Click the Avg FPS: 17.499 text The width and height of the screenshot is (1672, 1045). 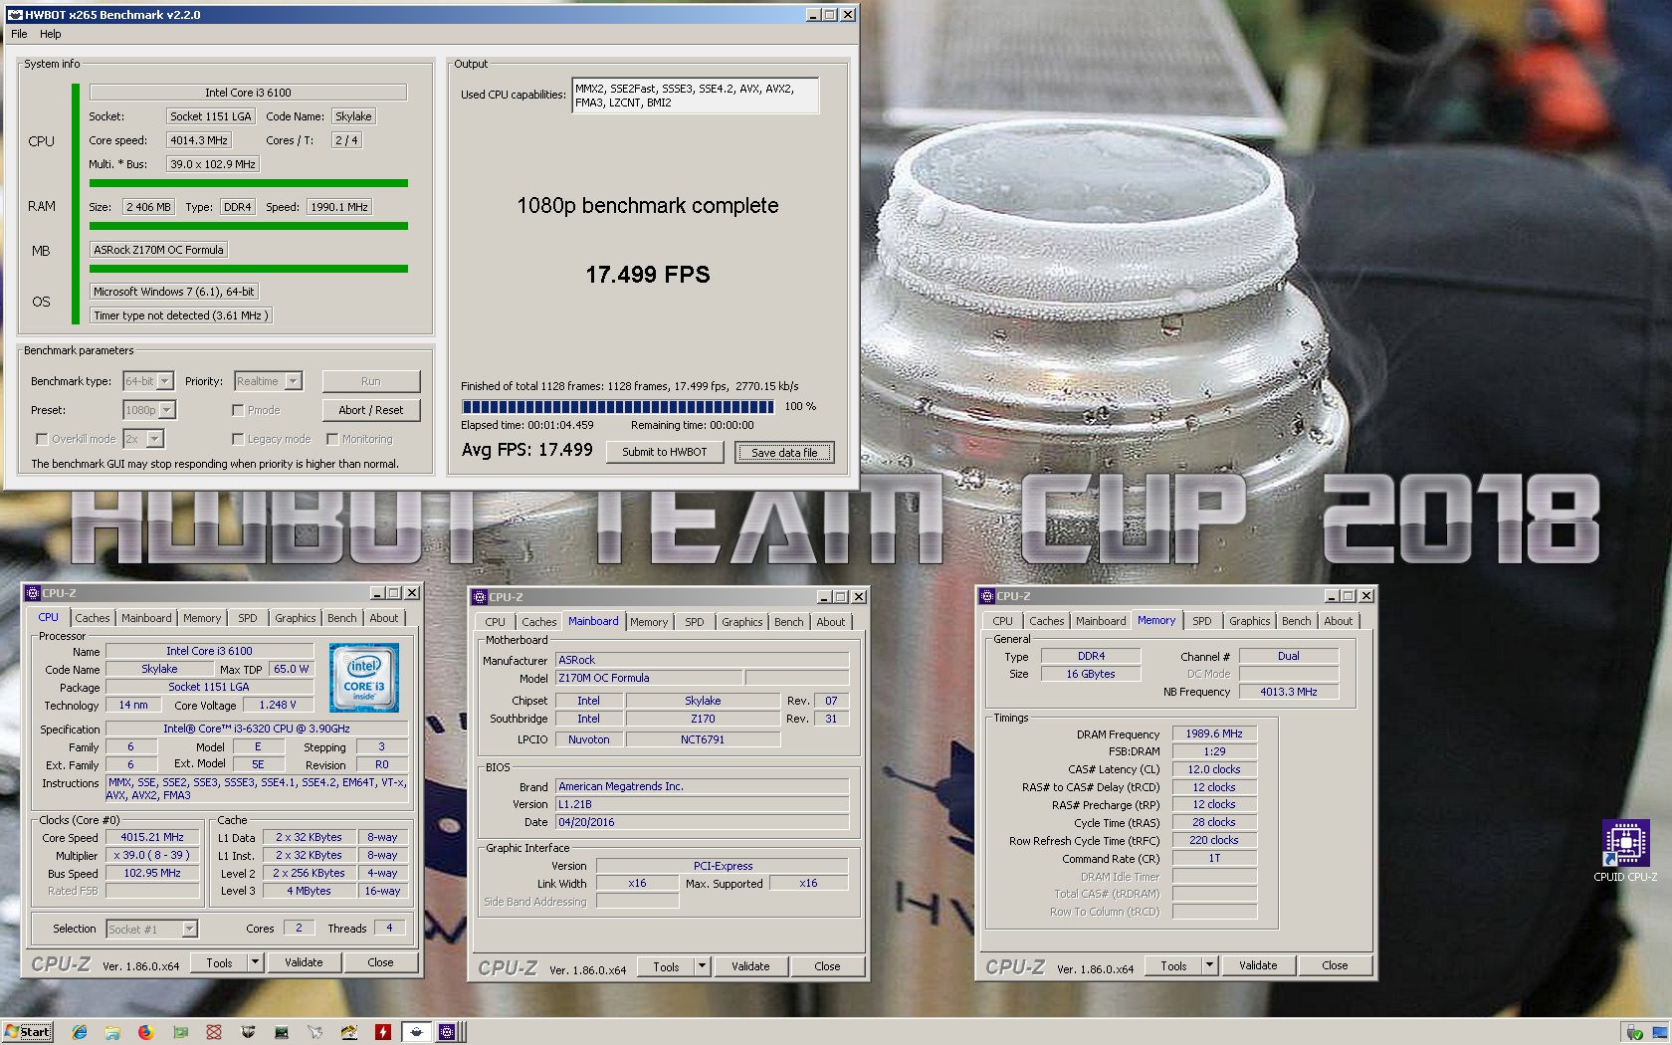[526, 450]
